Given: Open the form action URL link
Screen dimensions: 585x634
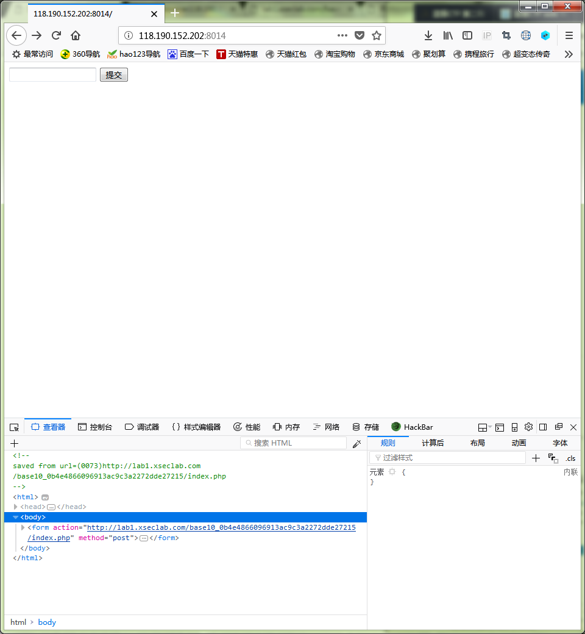Looking at the screenshot, I should point(221,528).
